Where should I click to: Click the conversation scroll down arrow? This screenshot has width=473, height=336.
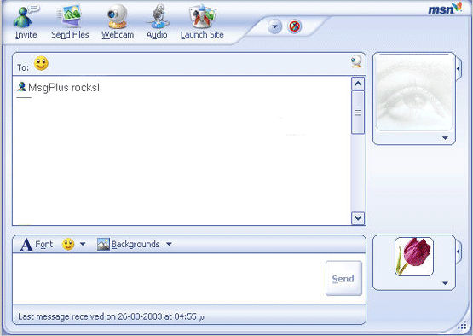click(x=358, y=218)
